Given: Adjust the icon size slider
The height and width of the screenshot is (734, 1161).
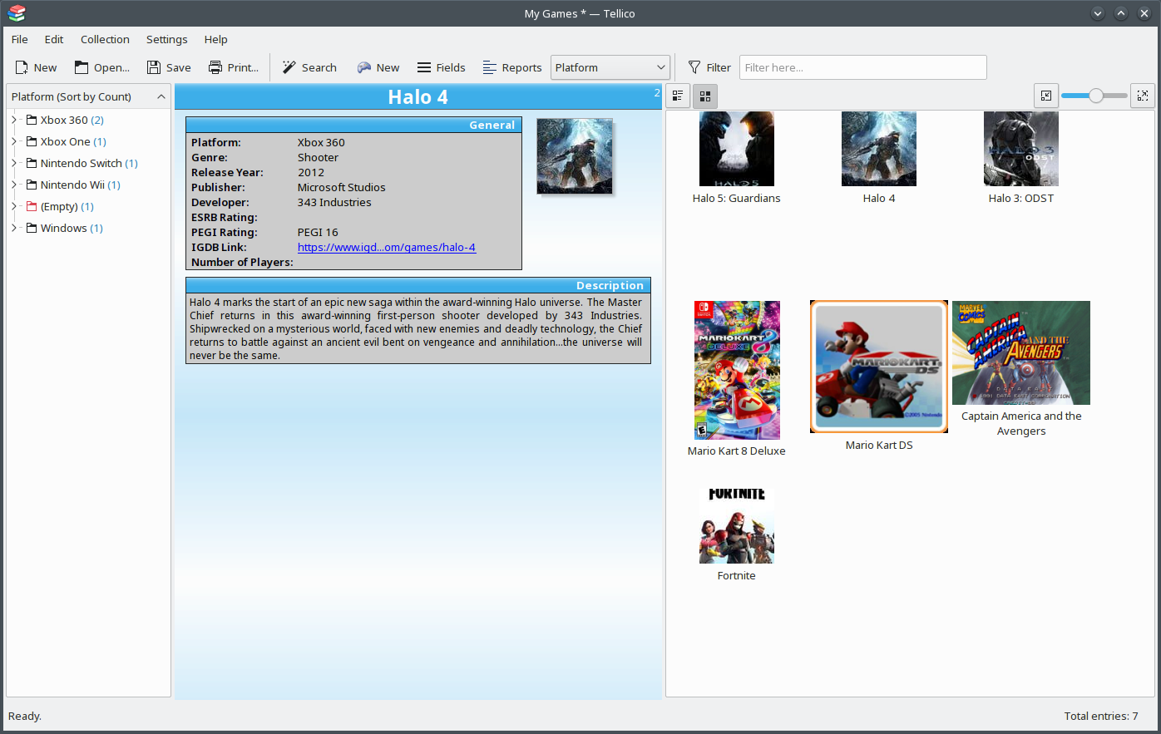Looking at the screenshot, I should pyautogui.click(x=1095, y=96).
